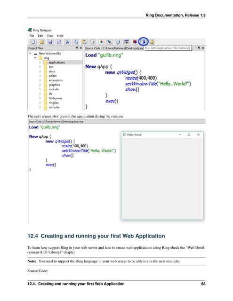Click the Cut scissors toolbar icon
This screenshot has width=233, height=301.
[x=67, y=42]
